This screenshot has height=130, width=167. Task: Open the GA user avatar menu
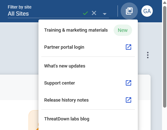click(x=147, y=11)
